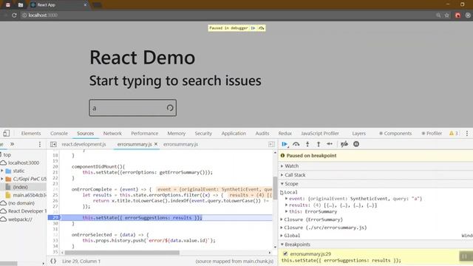Open the React Profiler tab
473x266 pixels.
[432, 133]
